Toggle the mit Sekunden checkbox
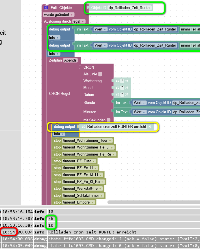Image resolution: width=200 pixels, height=249 pixels. tap(109, 120)
